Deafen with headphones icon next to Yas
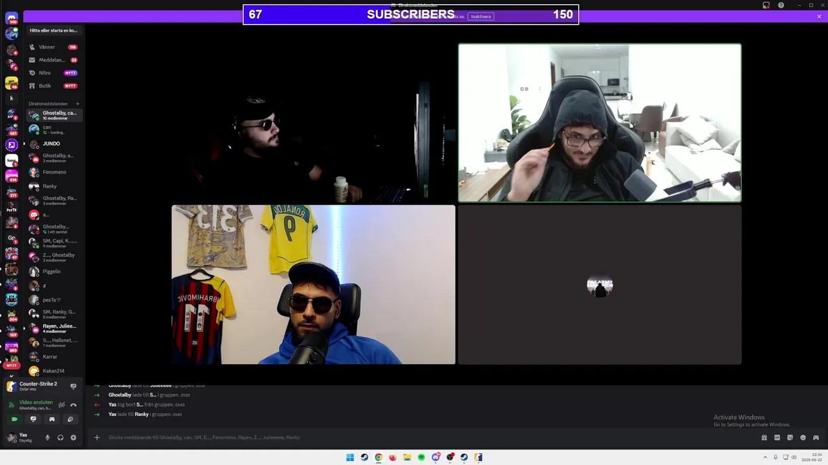Image resolution: width=828 pixels, height=465 pixels. [x=60, y=437]
